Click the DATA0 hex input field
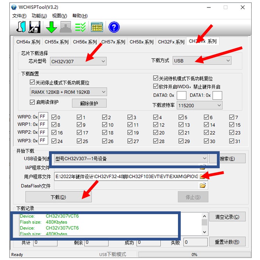260x260 pixels. click(x=181, y=95)
